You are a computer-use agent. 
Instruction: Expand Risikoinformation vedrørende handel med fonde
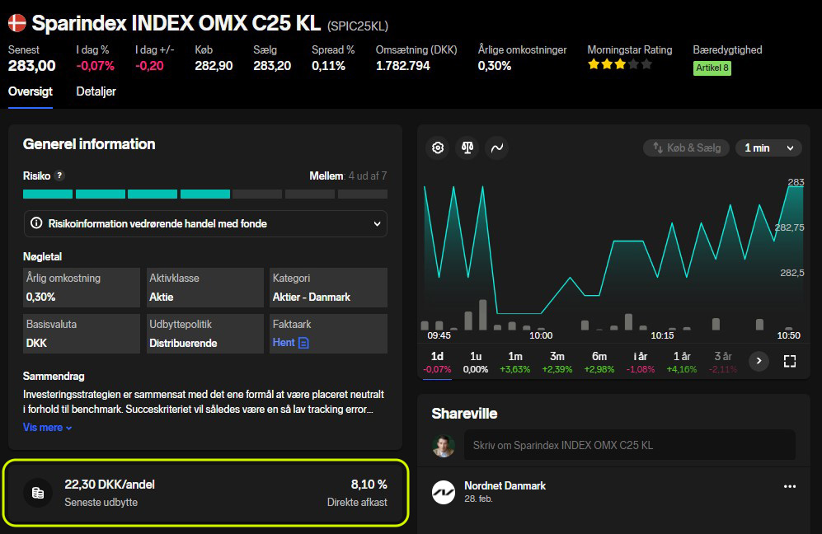205,224
